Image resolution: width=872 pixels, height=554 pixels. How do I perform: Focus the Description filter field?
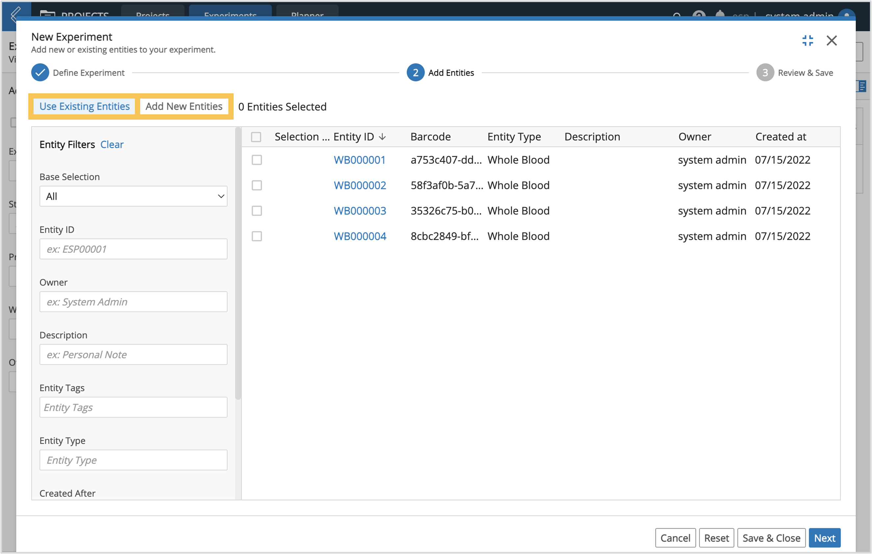133,355
